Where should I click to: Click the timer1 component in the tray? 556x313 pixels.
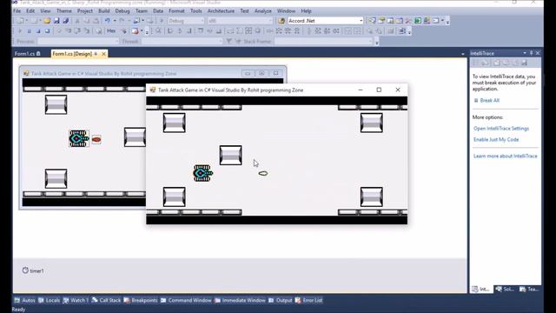pos(33,270)
